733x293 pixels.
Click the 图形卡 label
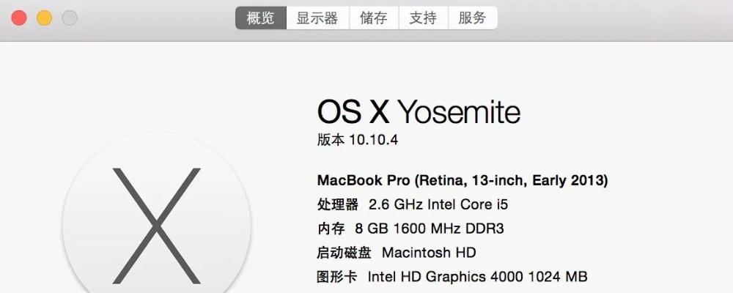click(337, 277)
